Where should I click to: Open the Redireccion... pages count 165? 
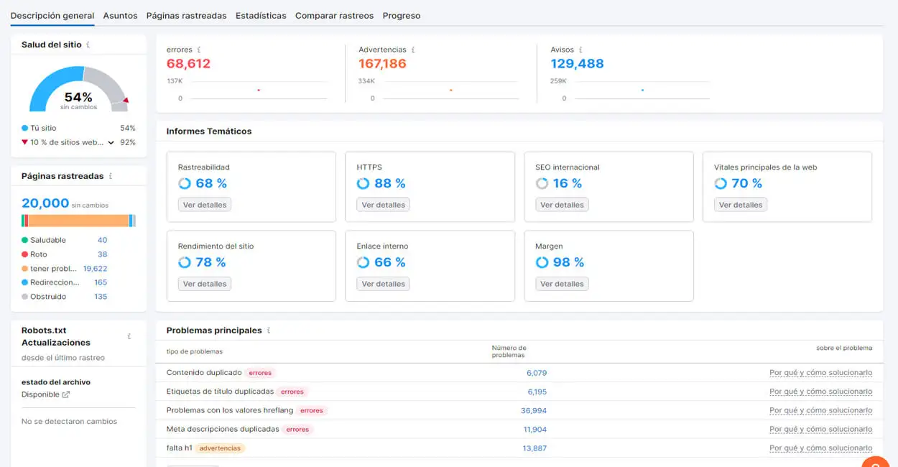101,282
